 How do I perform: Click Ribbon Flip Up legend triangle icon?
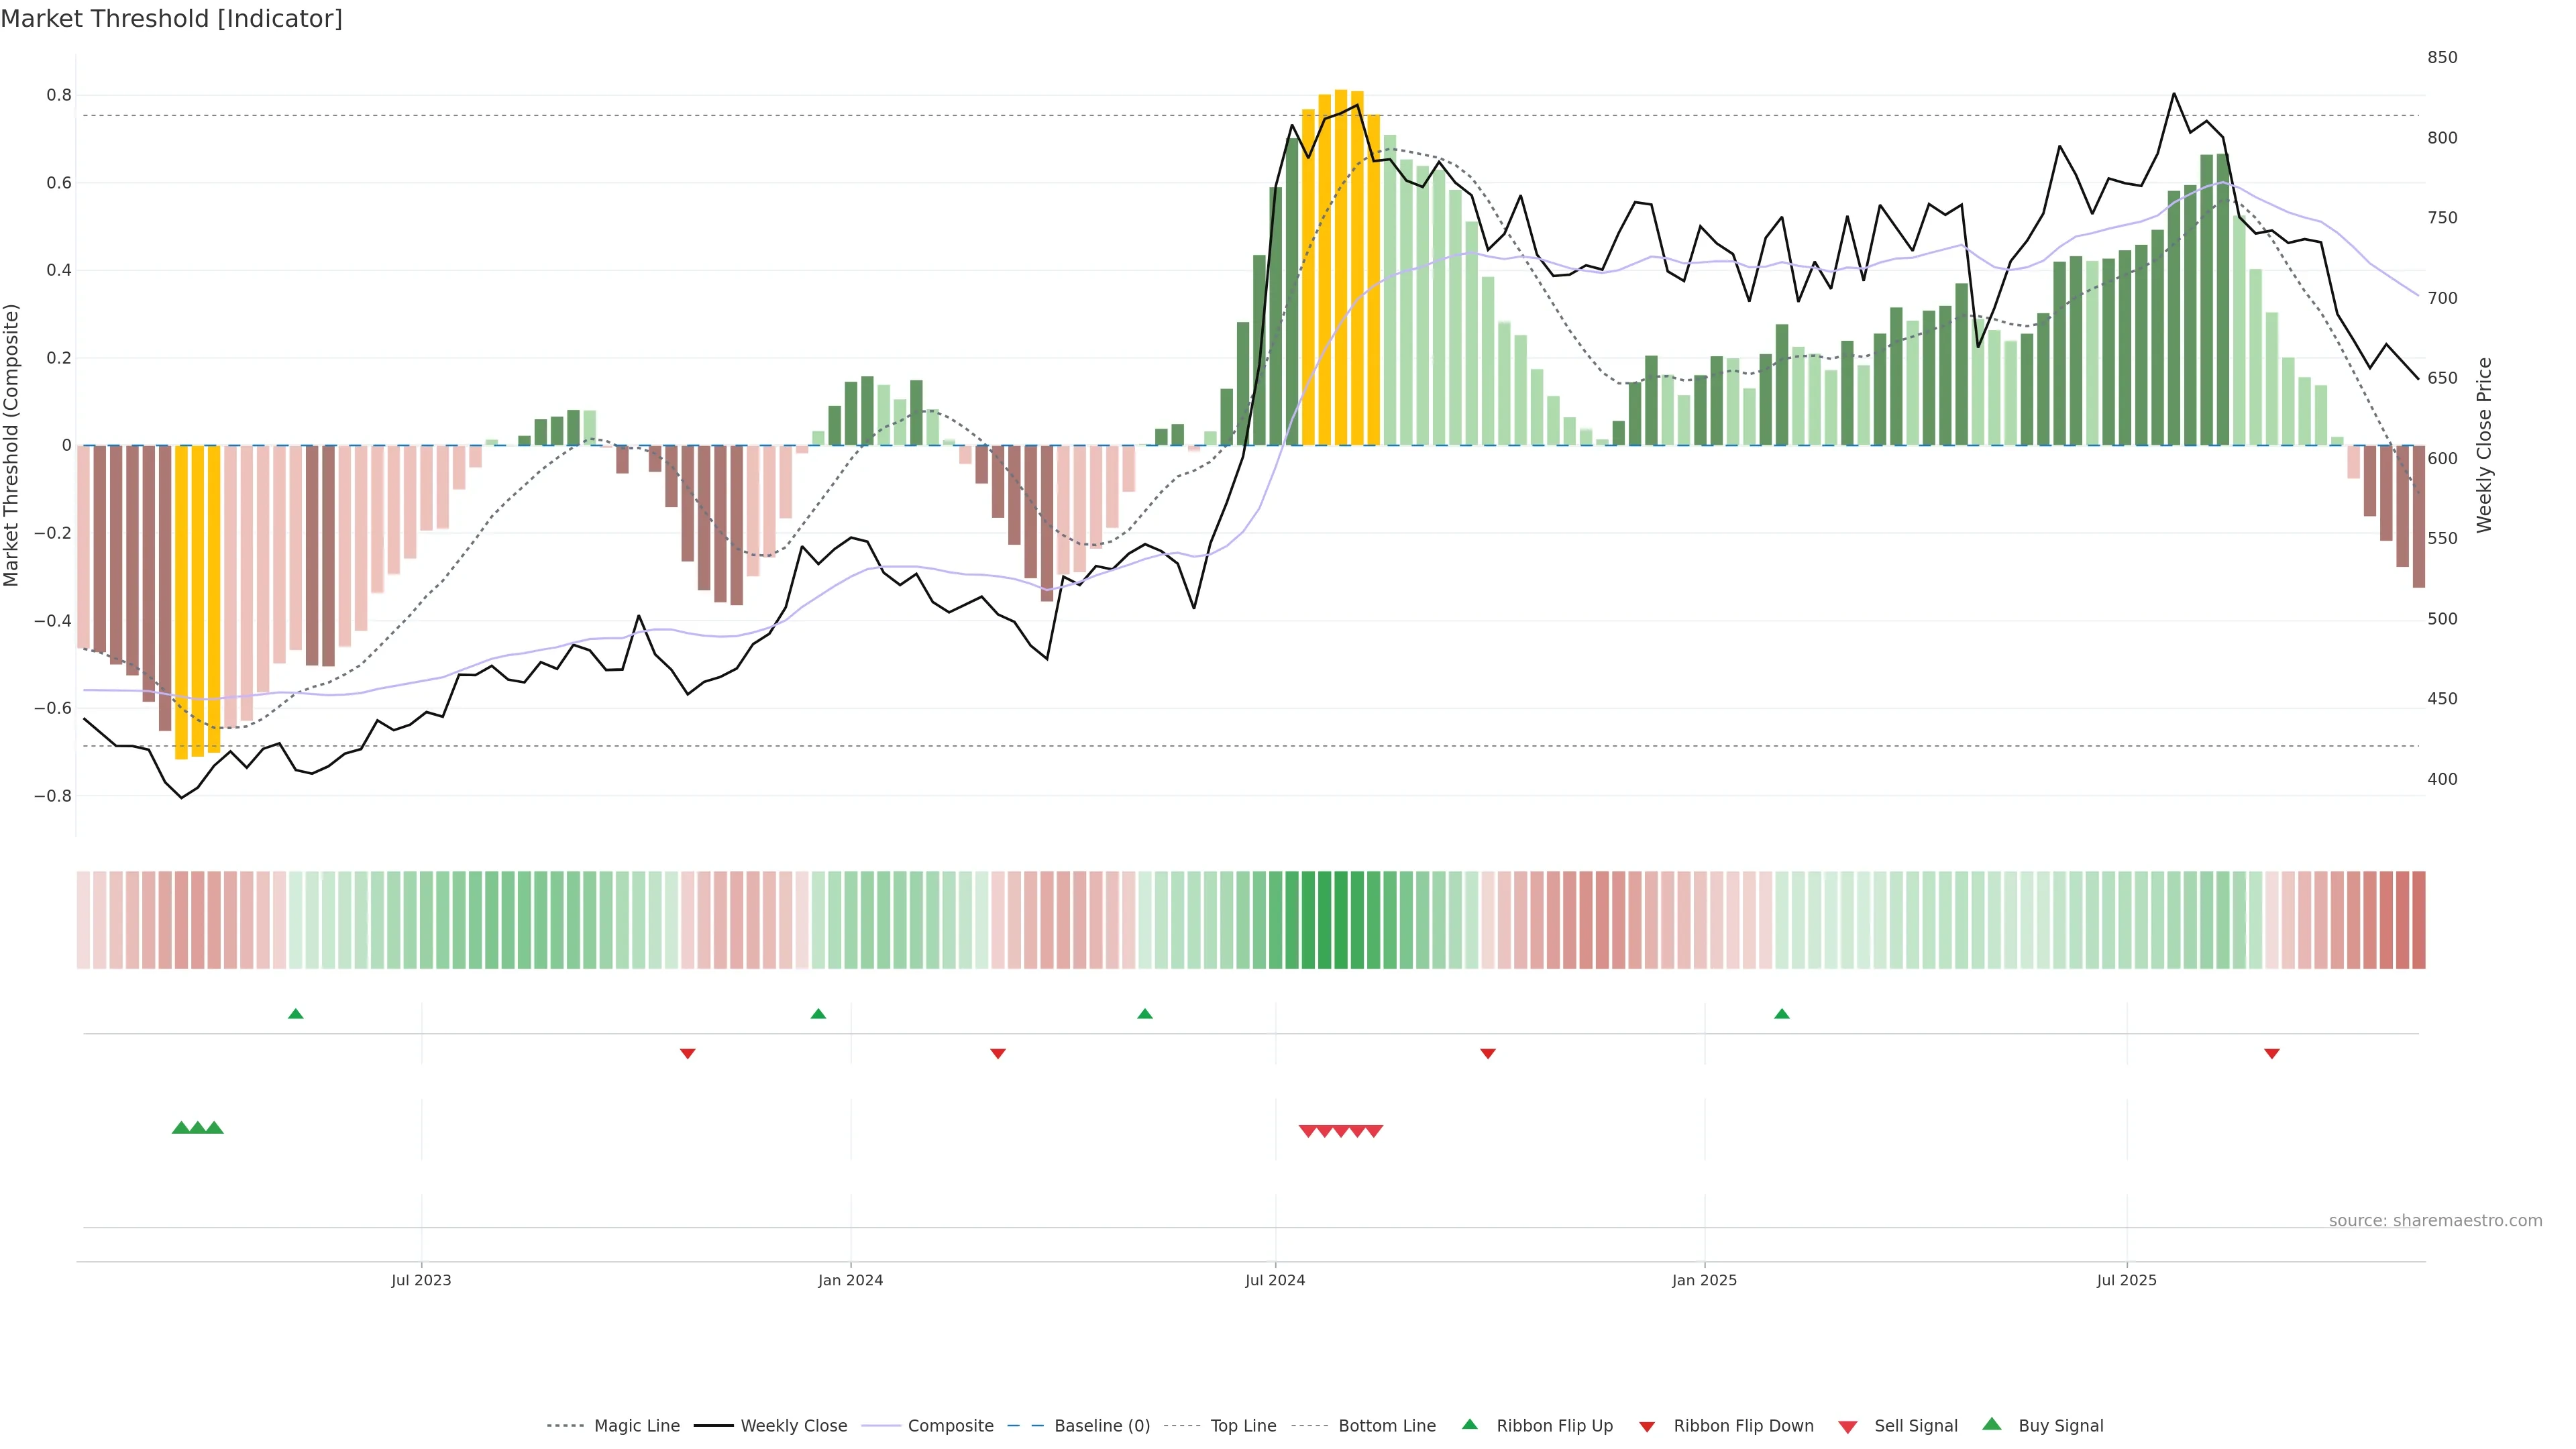tap(1469, 1425)
